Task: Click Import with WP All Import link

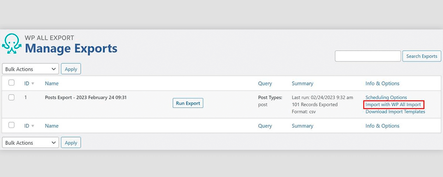Action: tap(393, 105)
